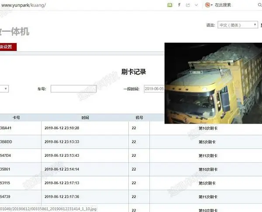Click the time cell 2019-06-12 23:13:33
262x212 pixels.
[x=62, y=142]
